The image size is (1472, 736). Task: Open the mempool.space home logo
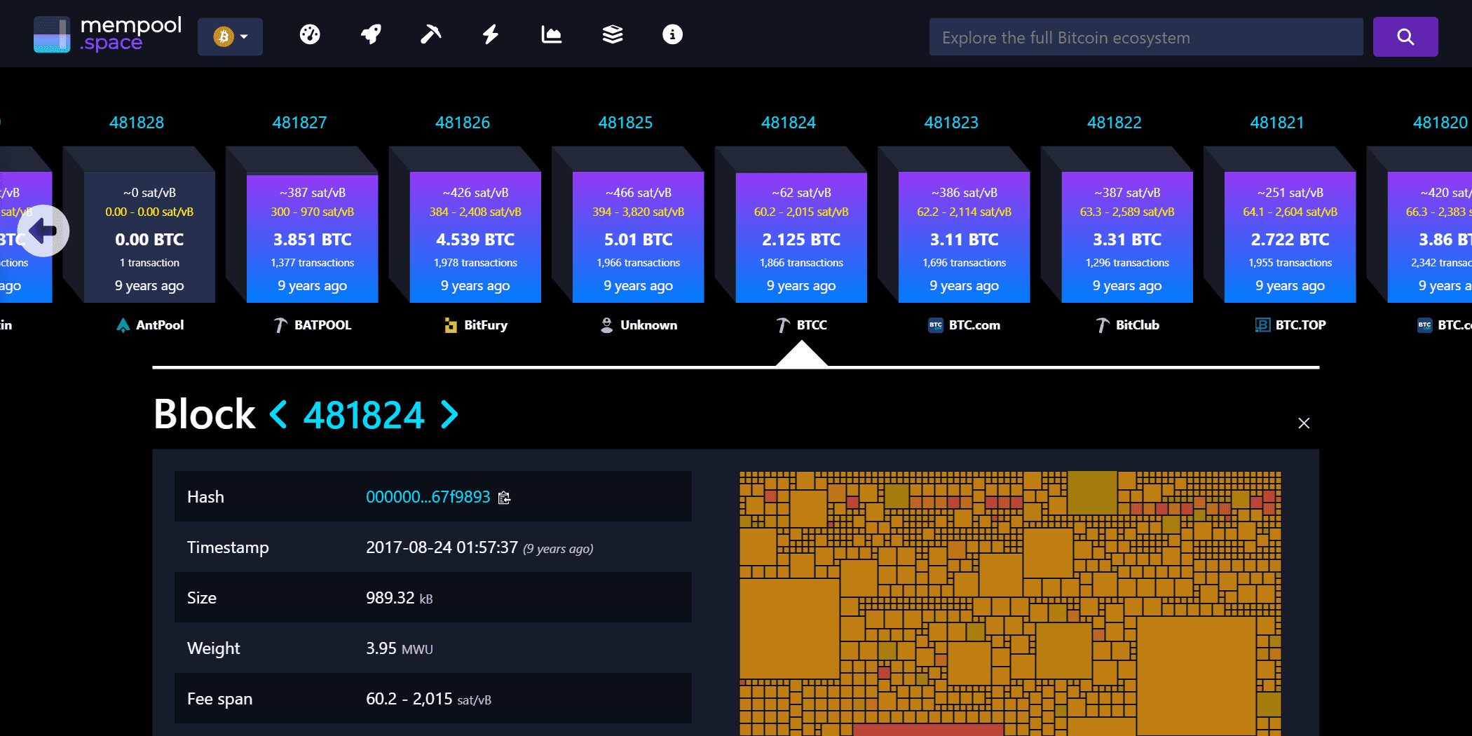tap(107, 34)
